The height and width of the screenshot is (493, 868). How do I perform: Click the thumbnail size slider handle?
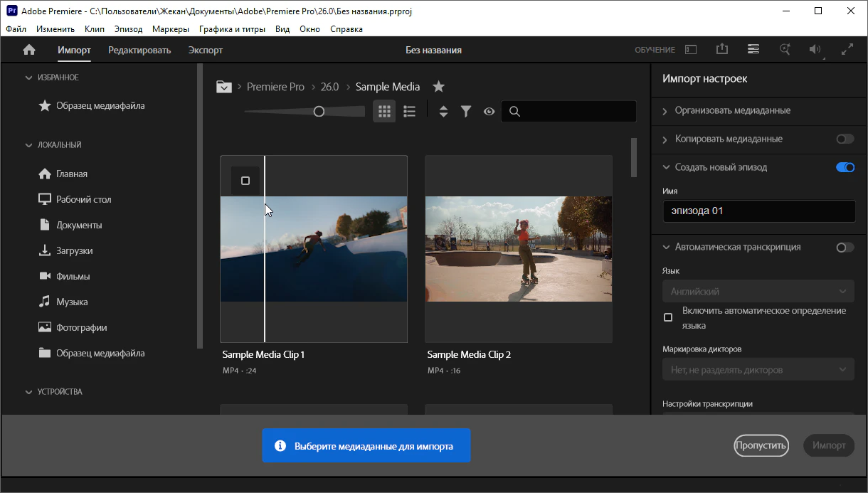(x=319, y=112)
